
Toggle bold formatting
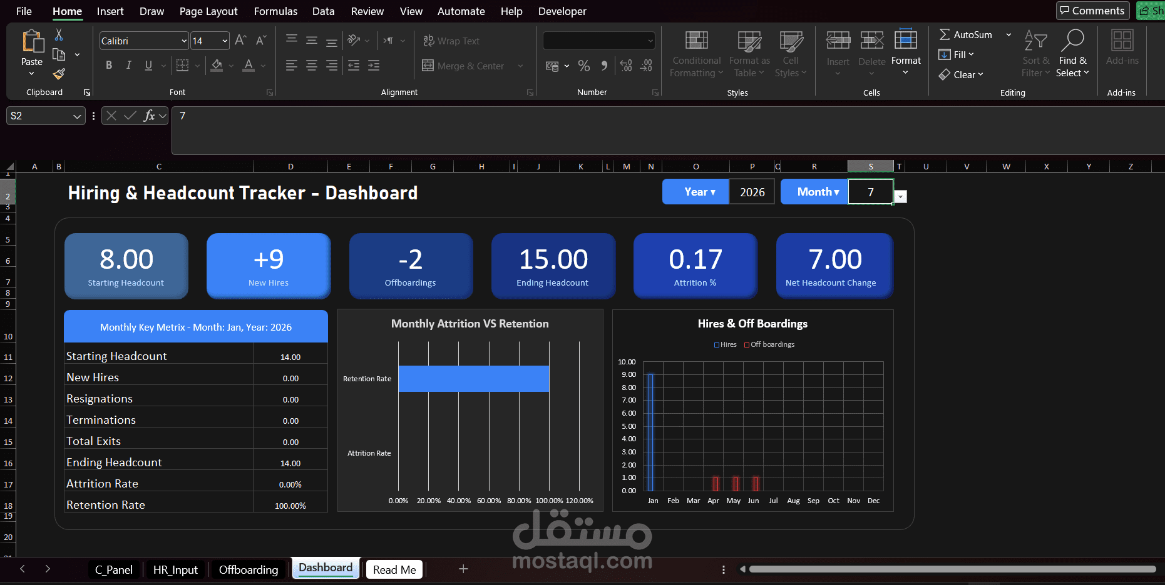pyautogui.click(x=108, y=65)
